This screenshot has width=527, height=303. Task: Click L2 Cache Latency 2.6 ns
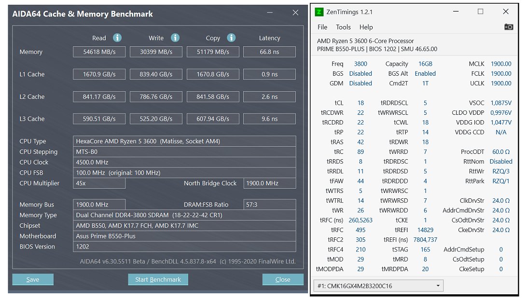pos(270,97)
